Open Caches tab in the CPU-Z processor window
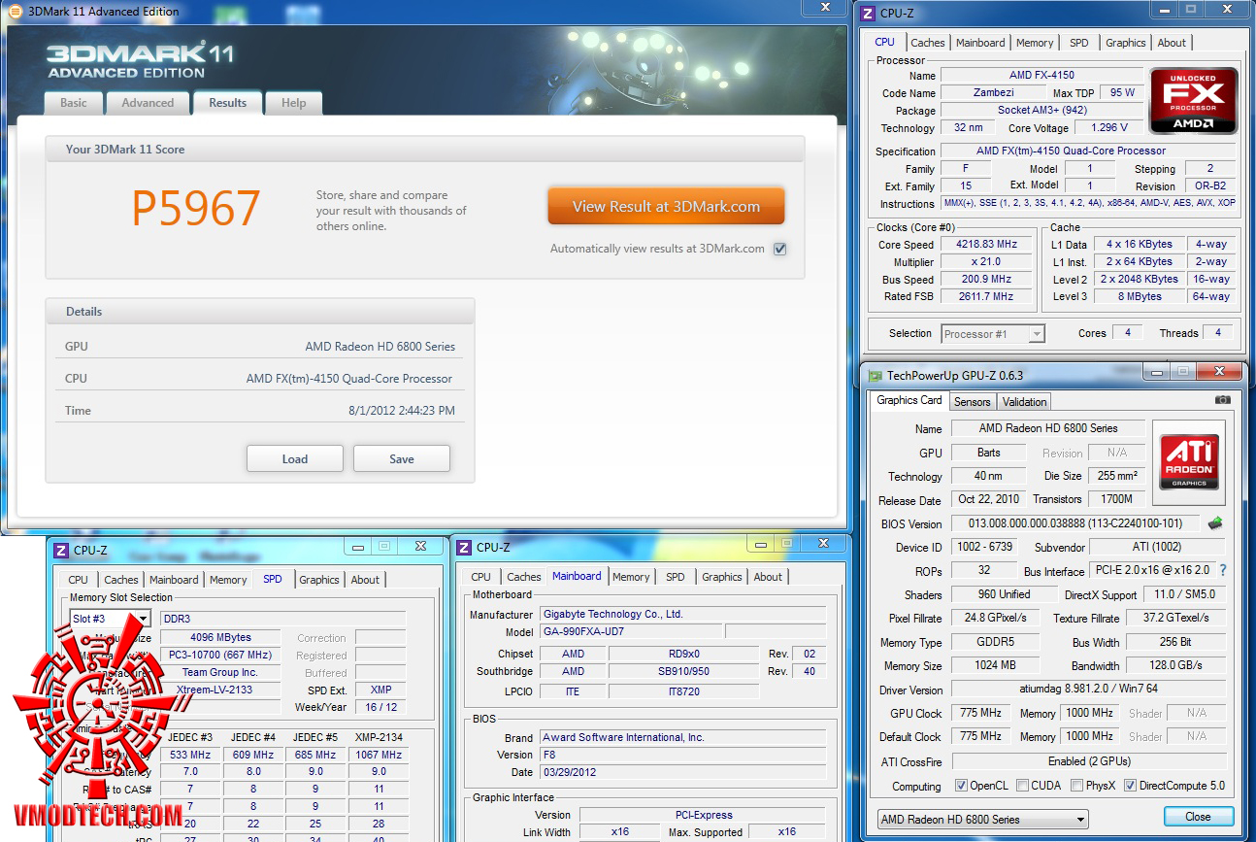Image resolution: width=1256 pixels, height=842 pixels. click(928, 43)
